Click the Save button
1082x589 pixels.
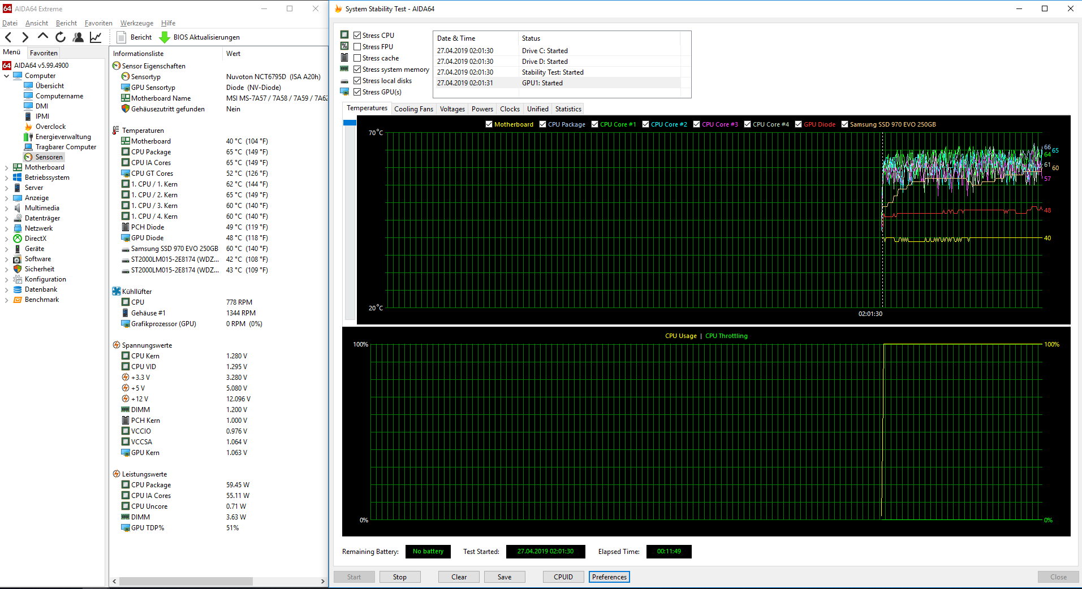505,577
